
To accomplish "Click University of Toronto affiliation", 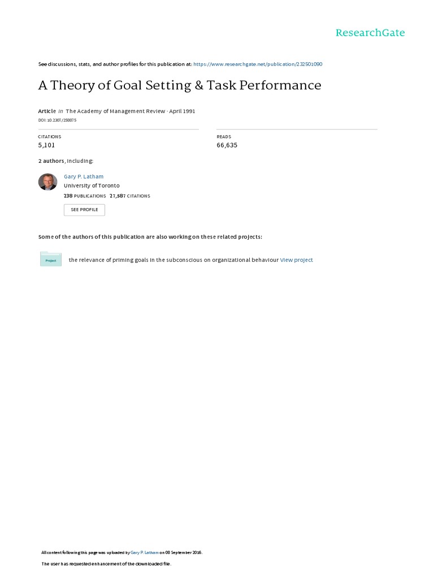I will click(x=92, y=185).
